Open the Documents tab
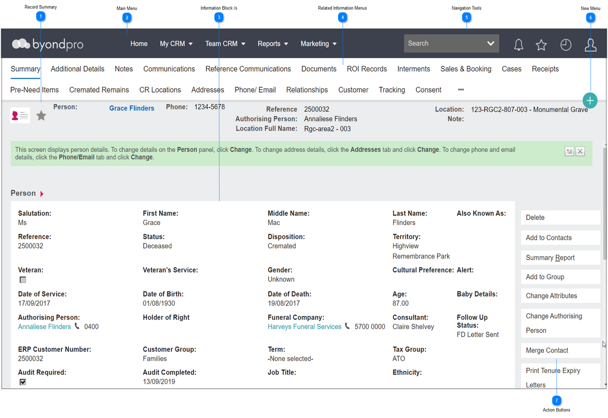 click(319, 69)
